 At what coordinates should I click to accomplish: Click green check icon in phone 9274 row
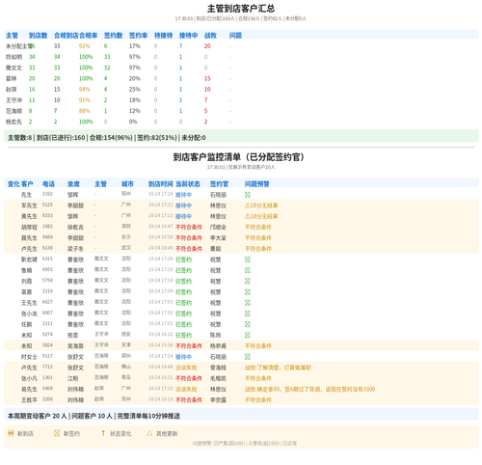[248, 335]
